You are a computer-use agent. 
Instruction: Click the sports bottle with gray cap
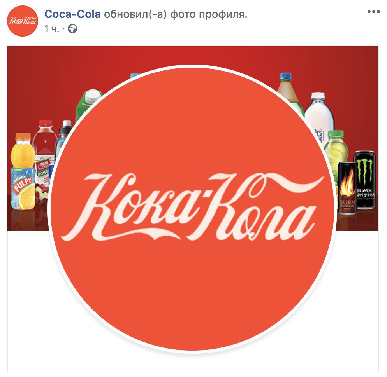pos(63,138)
